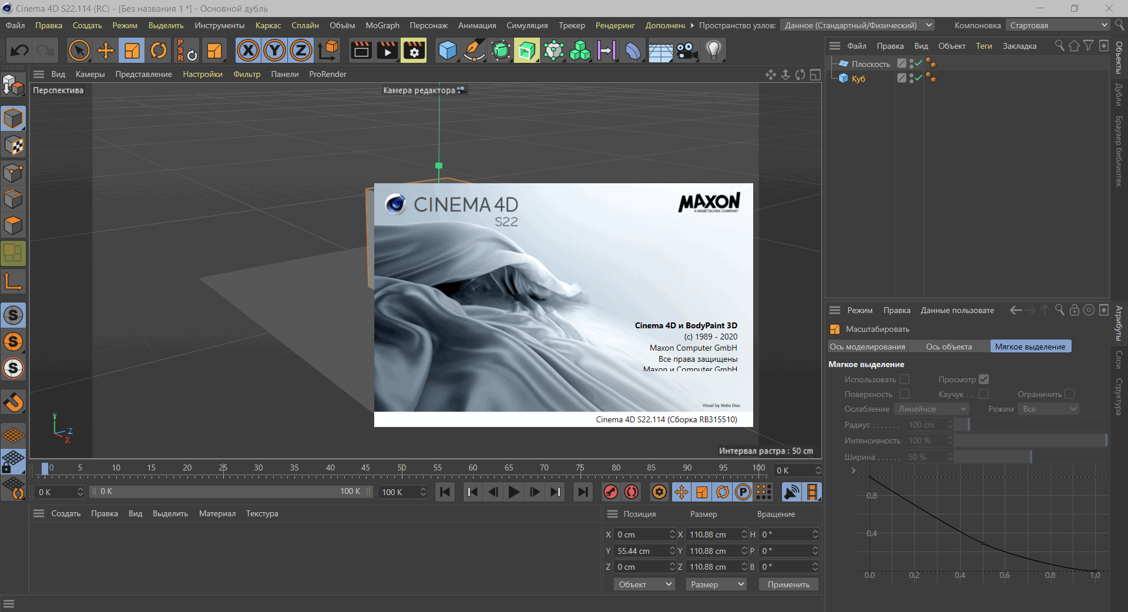Open Компоновка Стартовая layout dropdown
This screenshot has width=1128, height=612.
pos(1057,25)
